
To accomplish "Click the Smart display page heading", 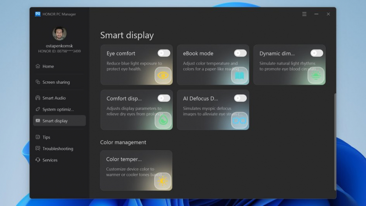I will coord(127,35).
